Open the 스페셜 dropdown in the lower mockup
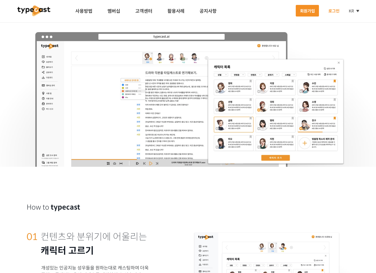The image size is (376, 273). [x=286, y=265]
